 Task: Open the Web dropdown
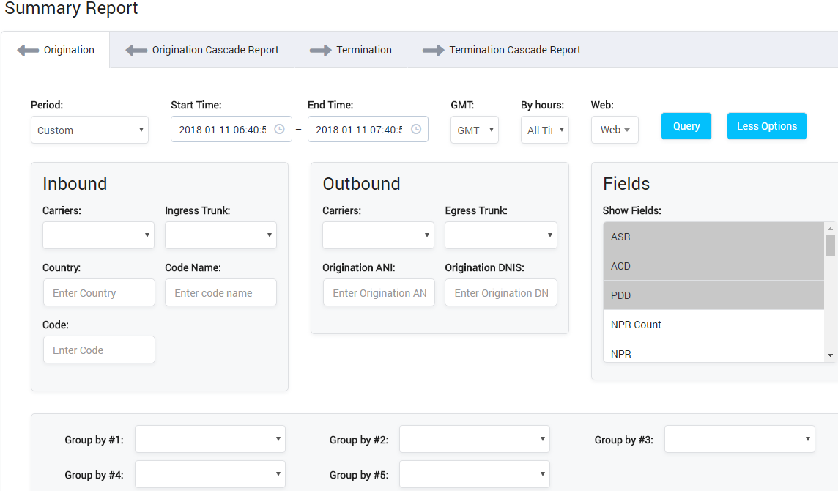614,130
